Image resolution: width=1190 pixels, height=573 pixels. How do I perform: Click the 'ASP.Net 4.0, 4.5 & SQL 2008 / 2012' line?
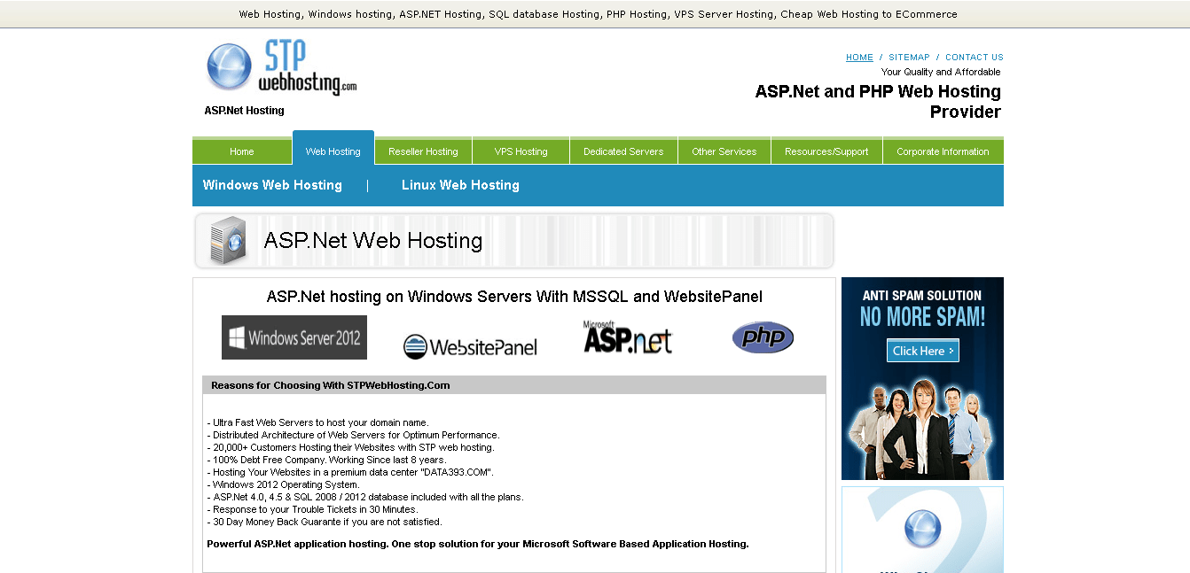(365, 497)
